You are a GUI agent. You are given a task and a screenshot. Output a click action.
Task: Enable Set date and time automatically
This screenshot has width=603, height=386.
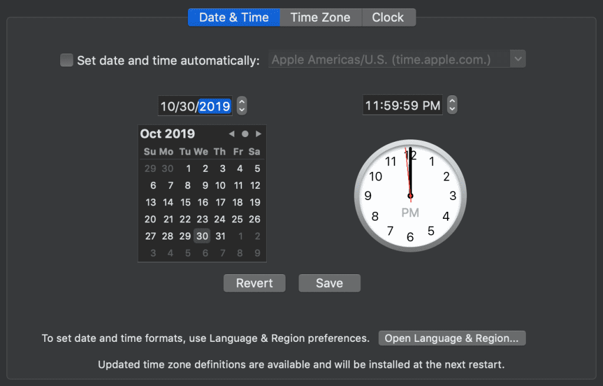[67, 61]
